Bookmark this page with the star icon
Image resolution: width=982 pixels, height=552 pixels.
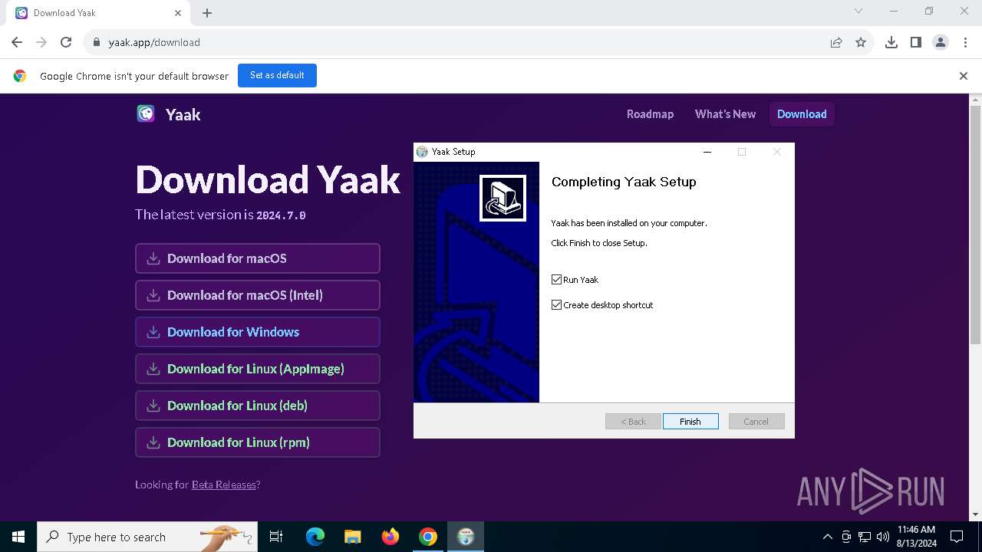(861, 42)
